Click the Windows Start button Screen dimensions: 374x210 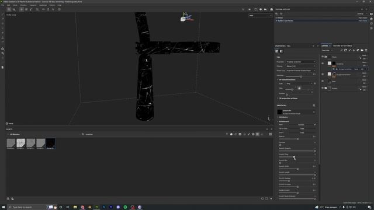[x=4, y=207]
